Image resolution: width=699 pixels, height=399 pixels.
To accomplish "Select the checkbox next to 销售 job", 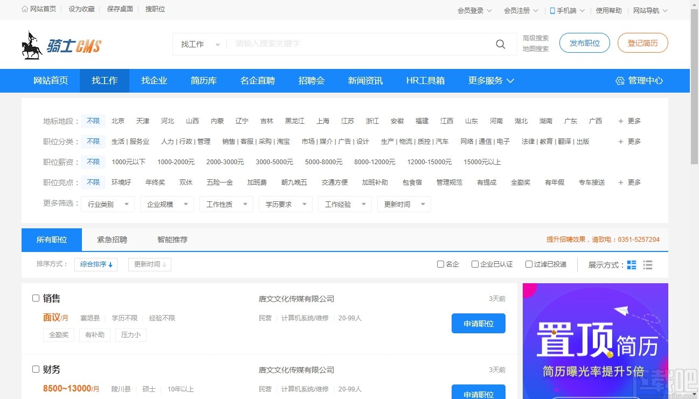I will pyautogui.click(x=36, y=298).
